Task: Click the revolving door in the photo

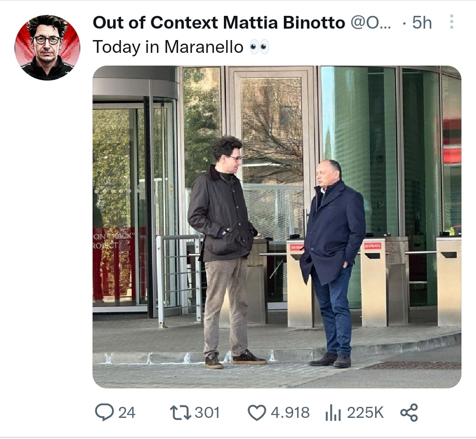Action: click(132, 198)
